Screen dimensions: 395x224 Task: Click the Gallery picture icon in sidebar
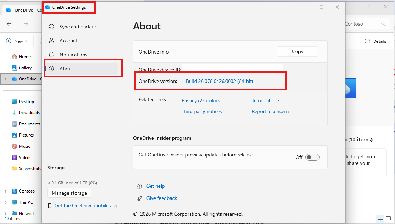point(14,68)
